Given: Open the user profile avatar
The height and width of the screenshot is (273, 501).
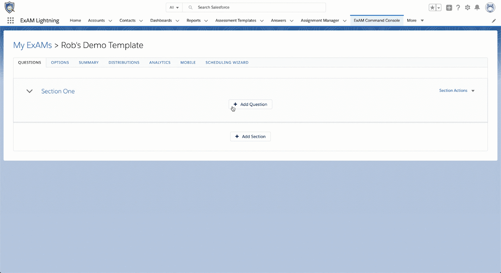Looking at the screenshot, I should point(490,8).
